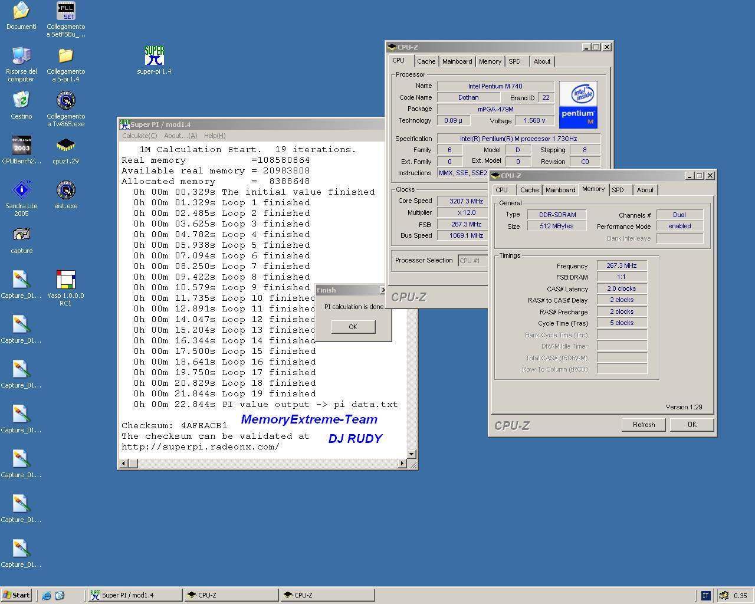This screenshot has height=604, width=755.
Task: Select the Sandra Lite 2005 icon
Action: coord(21,199)
